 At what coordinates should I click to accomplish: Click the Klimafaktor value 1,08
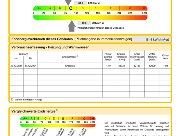(165, 66)
